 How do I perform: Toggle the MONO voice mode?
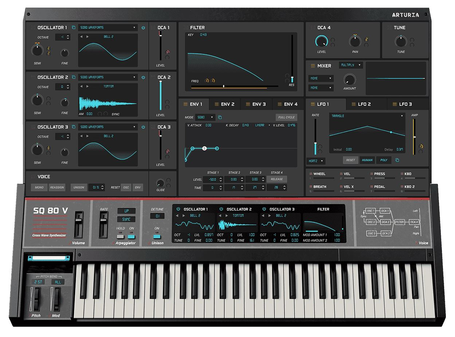coord(39,187)
